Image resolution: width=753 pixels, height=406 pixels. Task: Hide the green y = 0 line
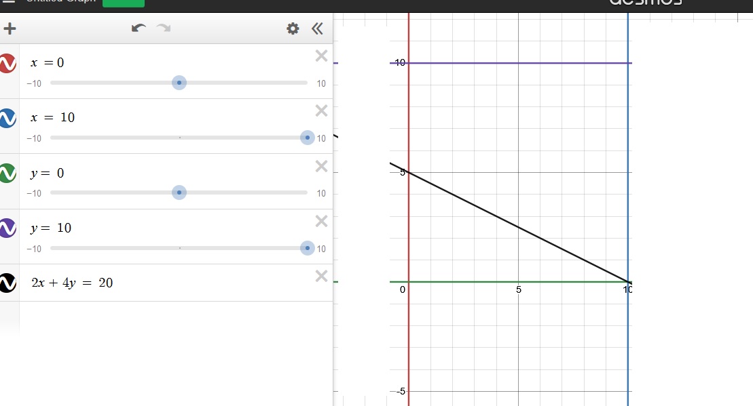(x=7, y=174)
